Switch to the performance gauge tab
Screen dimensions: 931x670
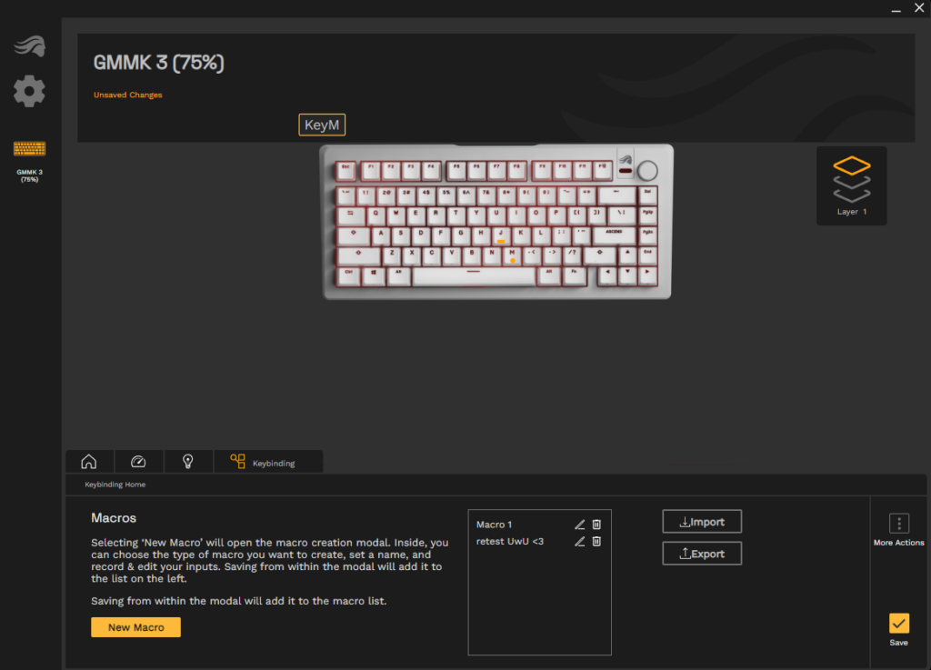tap(138, 462)
